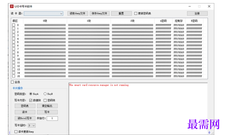The height and width of the screenshot is (135, 226).
Task: Close the UID卡写卡软件 window
Action: coord(209,6)
